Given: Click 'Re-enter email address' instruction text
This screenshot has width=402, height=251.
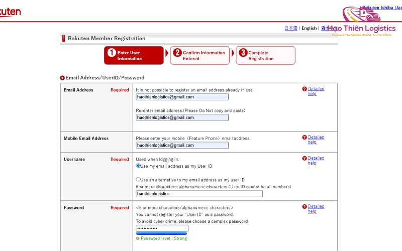Looking at the screenshot, I should [190, 110].
